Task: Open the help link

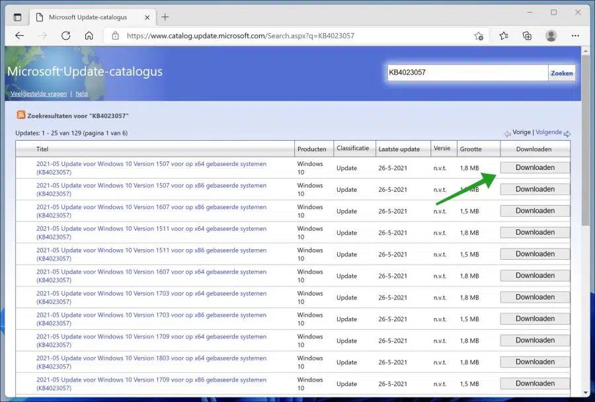Action: pyautogui.click(x=81, y=94)
